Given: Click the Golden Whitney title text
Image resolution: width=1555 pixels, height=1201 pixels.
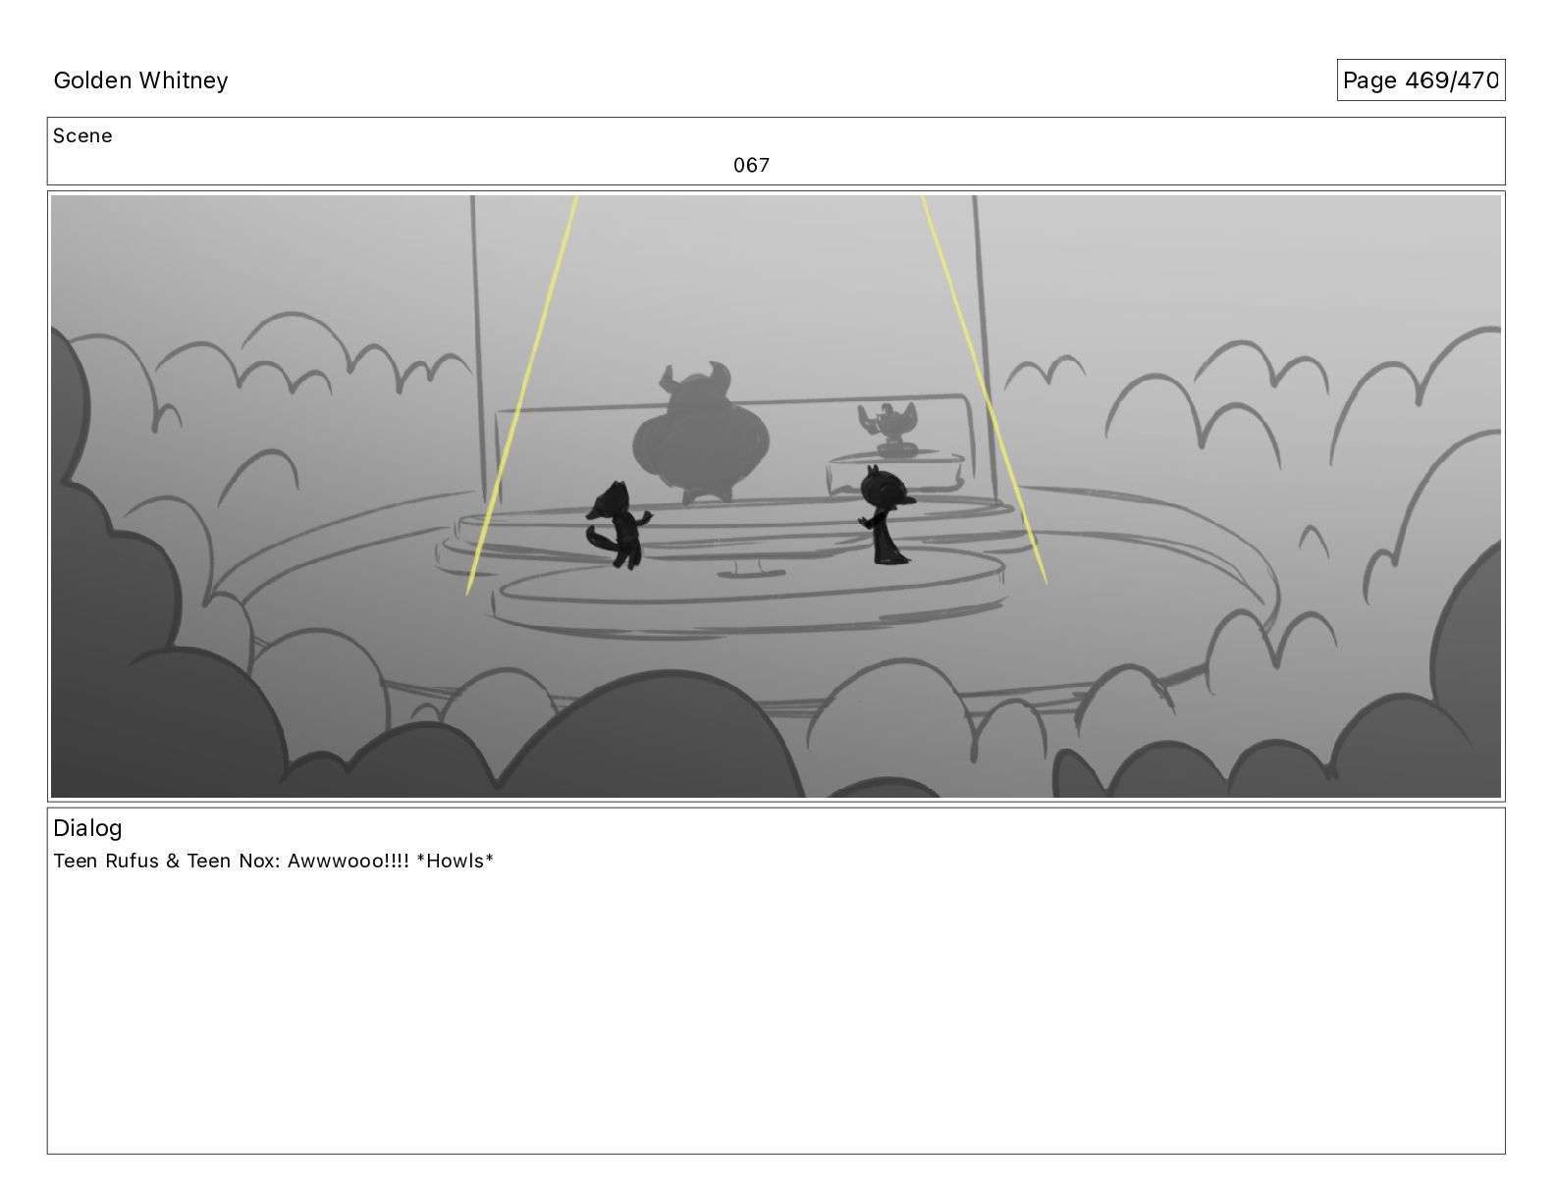Looking at the screenshot, I should [x=140, y=80].
